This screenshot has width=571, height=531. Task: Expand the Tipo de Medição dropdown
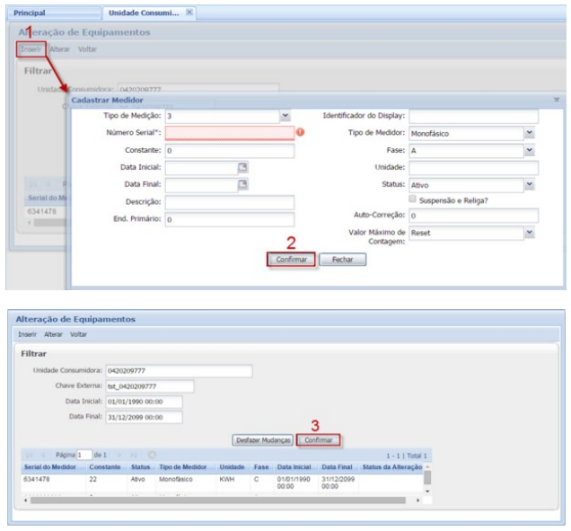285,116
